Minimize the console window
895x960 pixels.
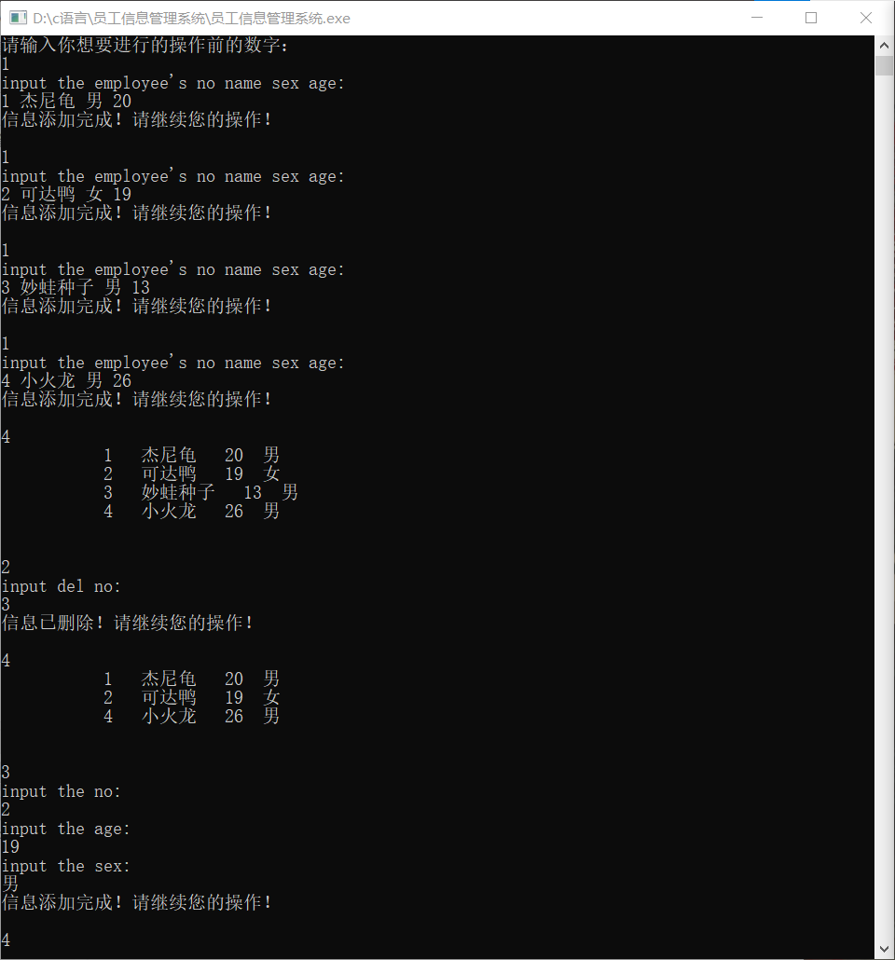pos(757,18)
